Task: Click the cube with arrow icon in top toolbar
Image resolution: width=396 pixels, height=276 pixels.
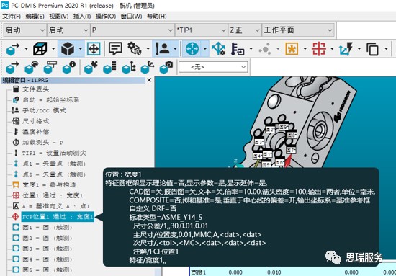Action: pos(13,49)
